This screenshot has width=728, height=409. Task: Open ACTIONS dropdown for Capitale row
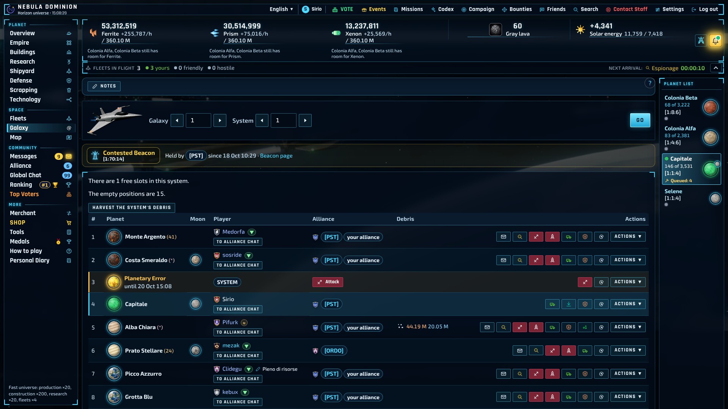coord(628,304)
